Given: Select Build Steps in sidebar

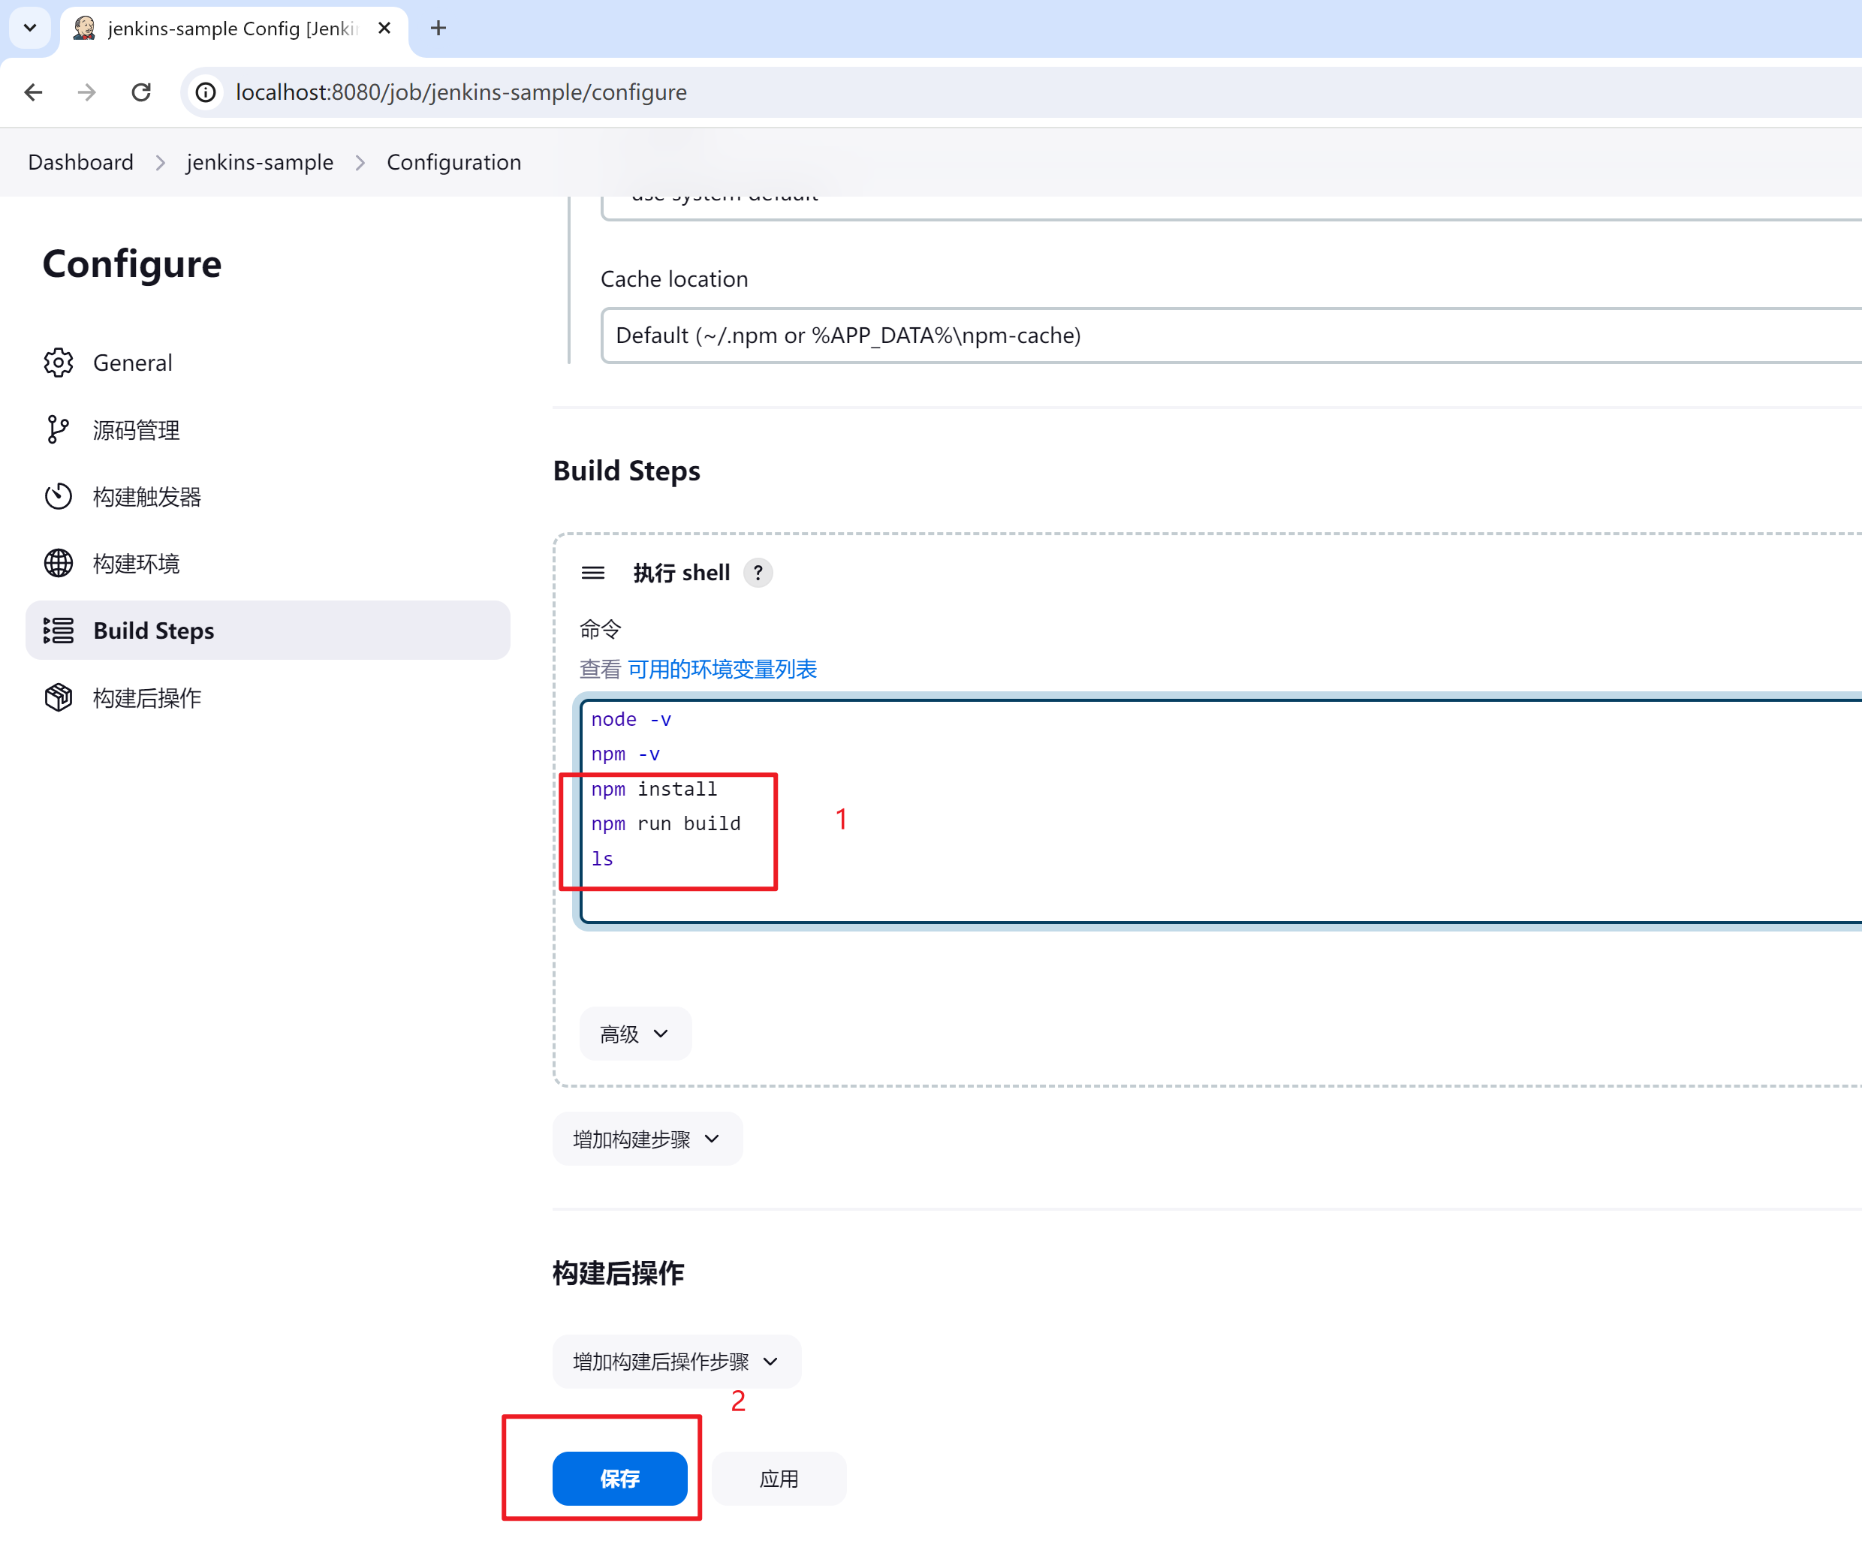Looking at the screenshot, I should [x=268, y=631].
